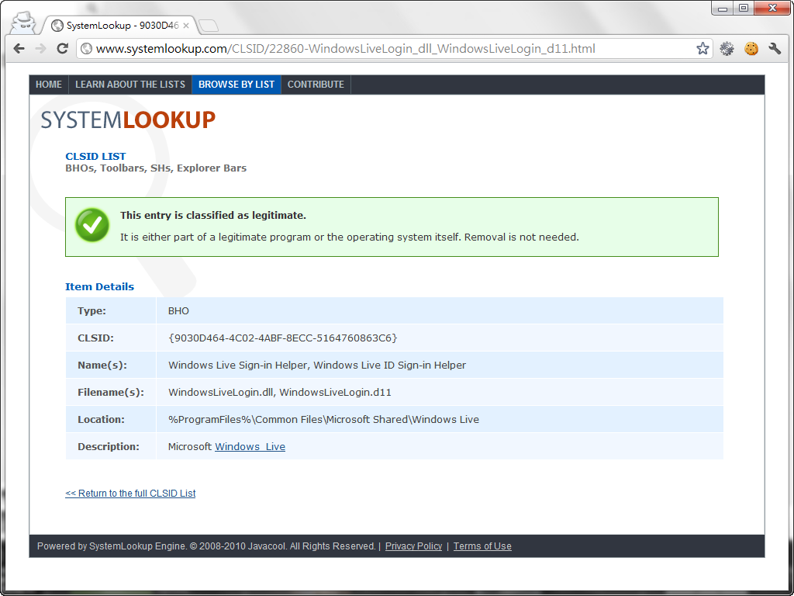Click the 'Description:' label cell
794x596 pixels.
coord(111,446)
